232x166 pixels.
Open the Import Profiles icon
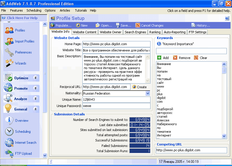coord(9,41)
